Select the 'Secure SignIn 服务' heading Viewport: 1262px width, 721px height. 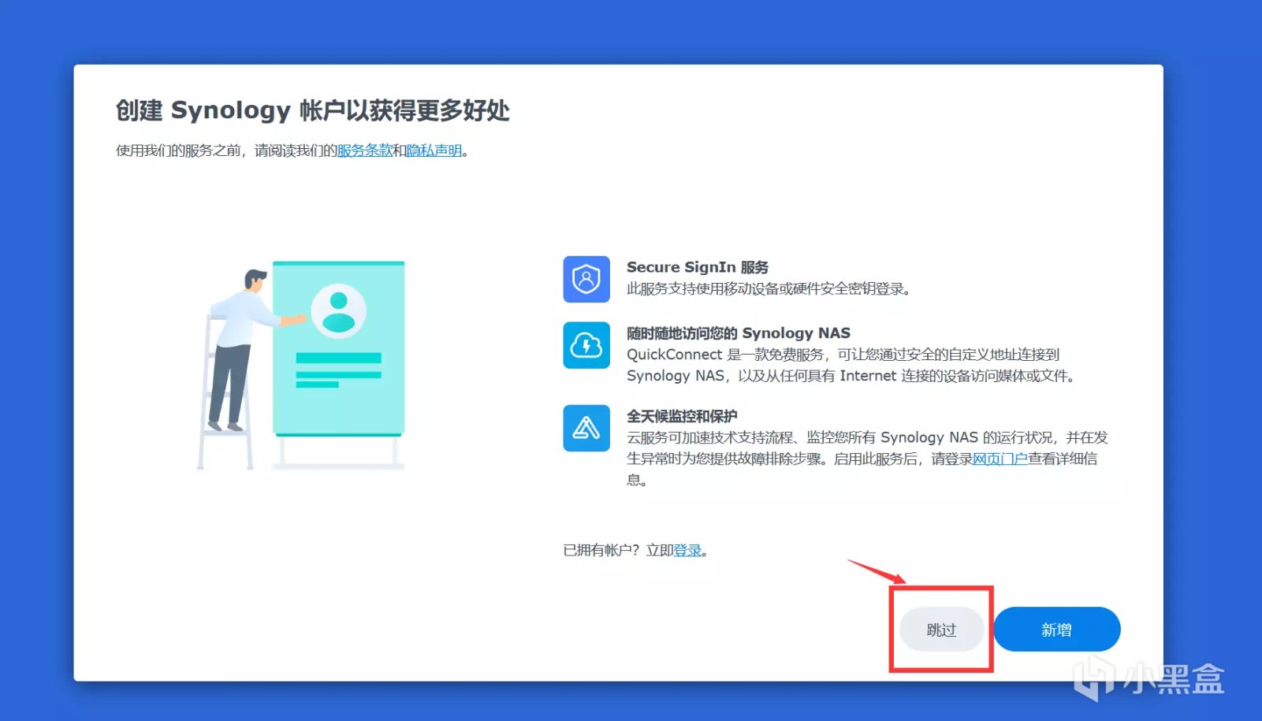point(698,267)
